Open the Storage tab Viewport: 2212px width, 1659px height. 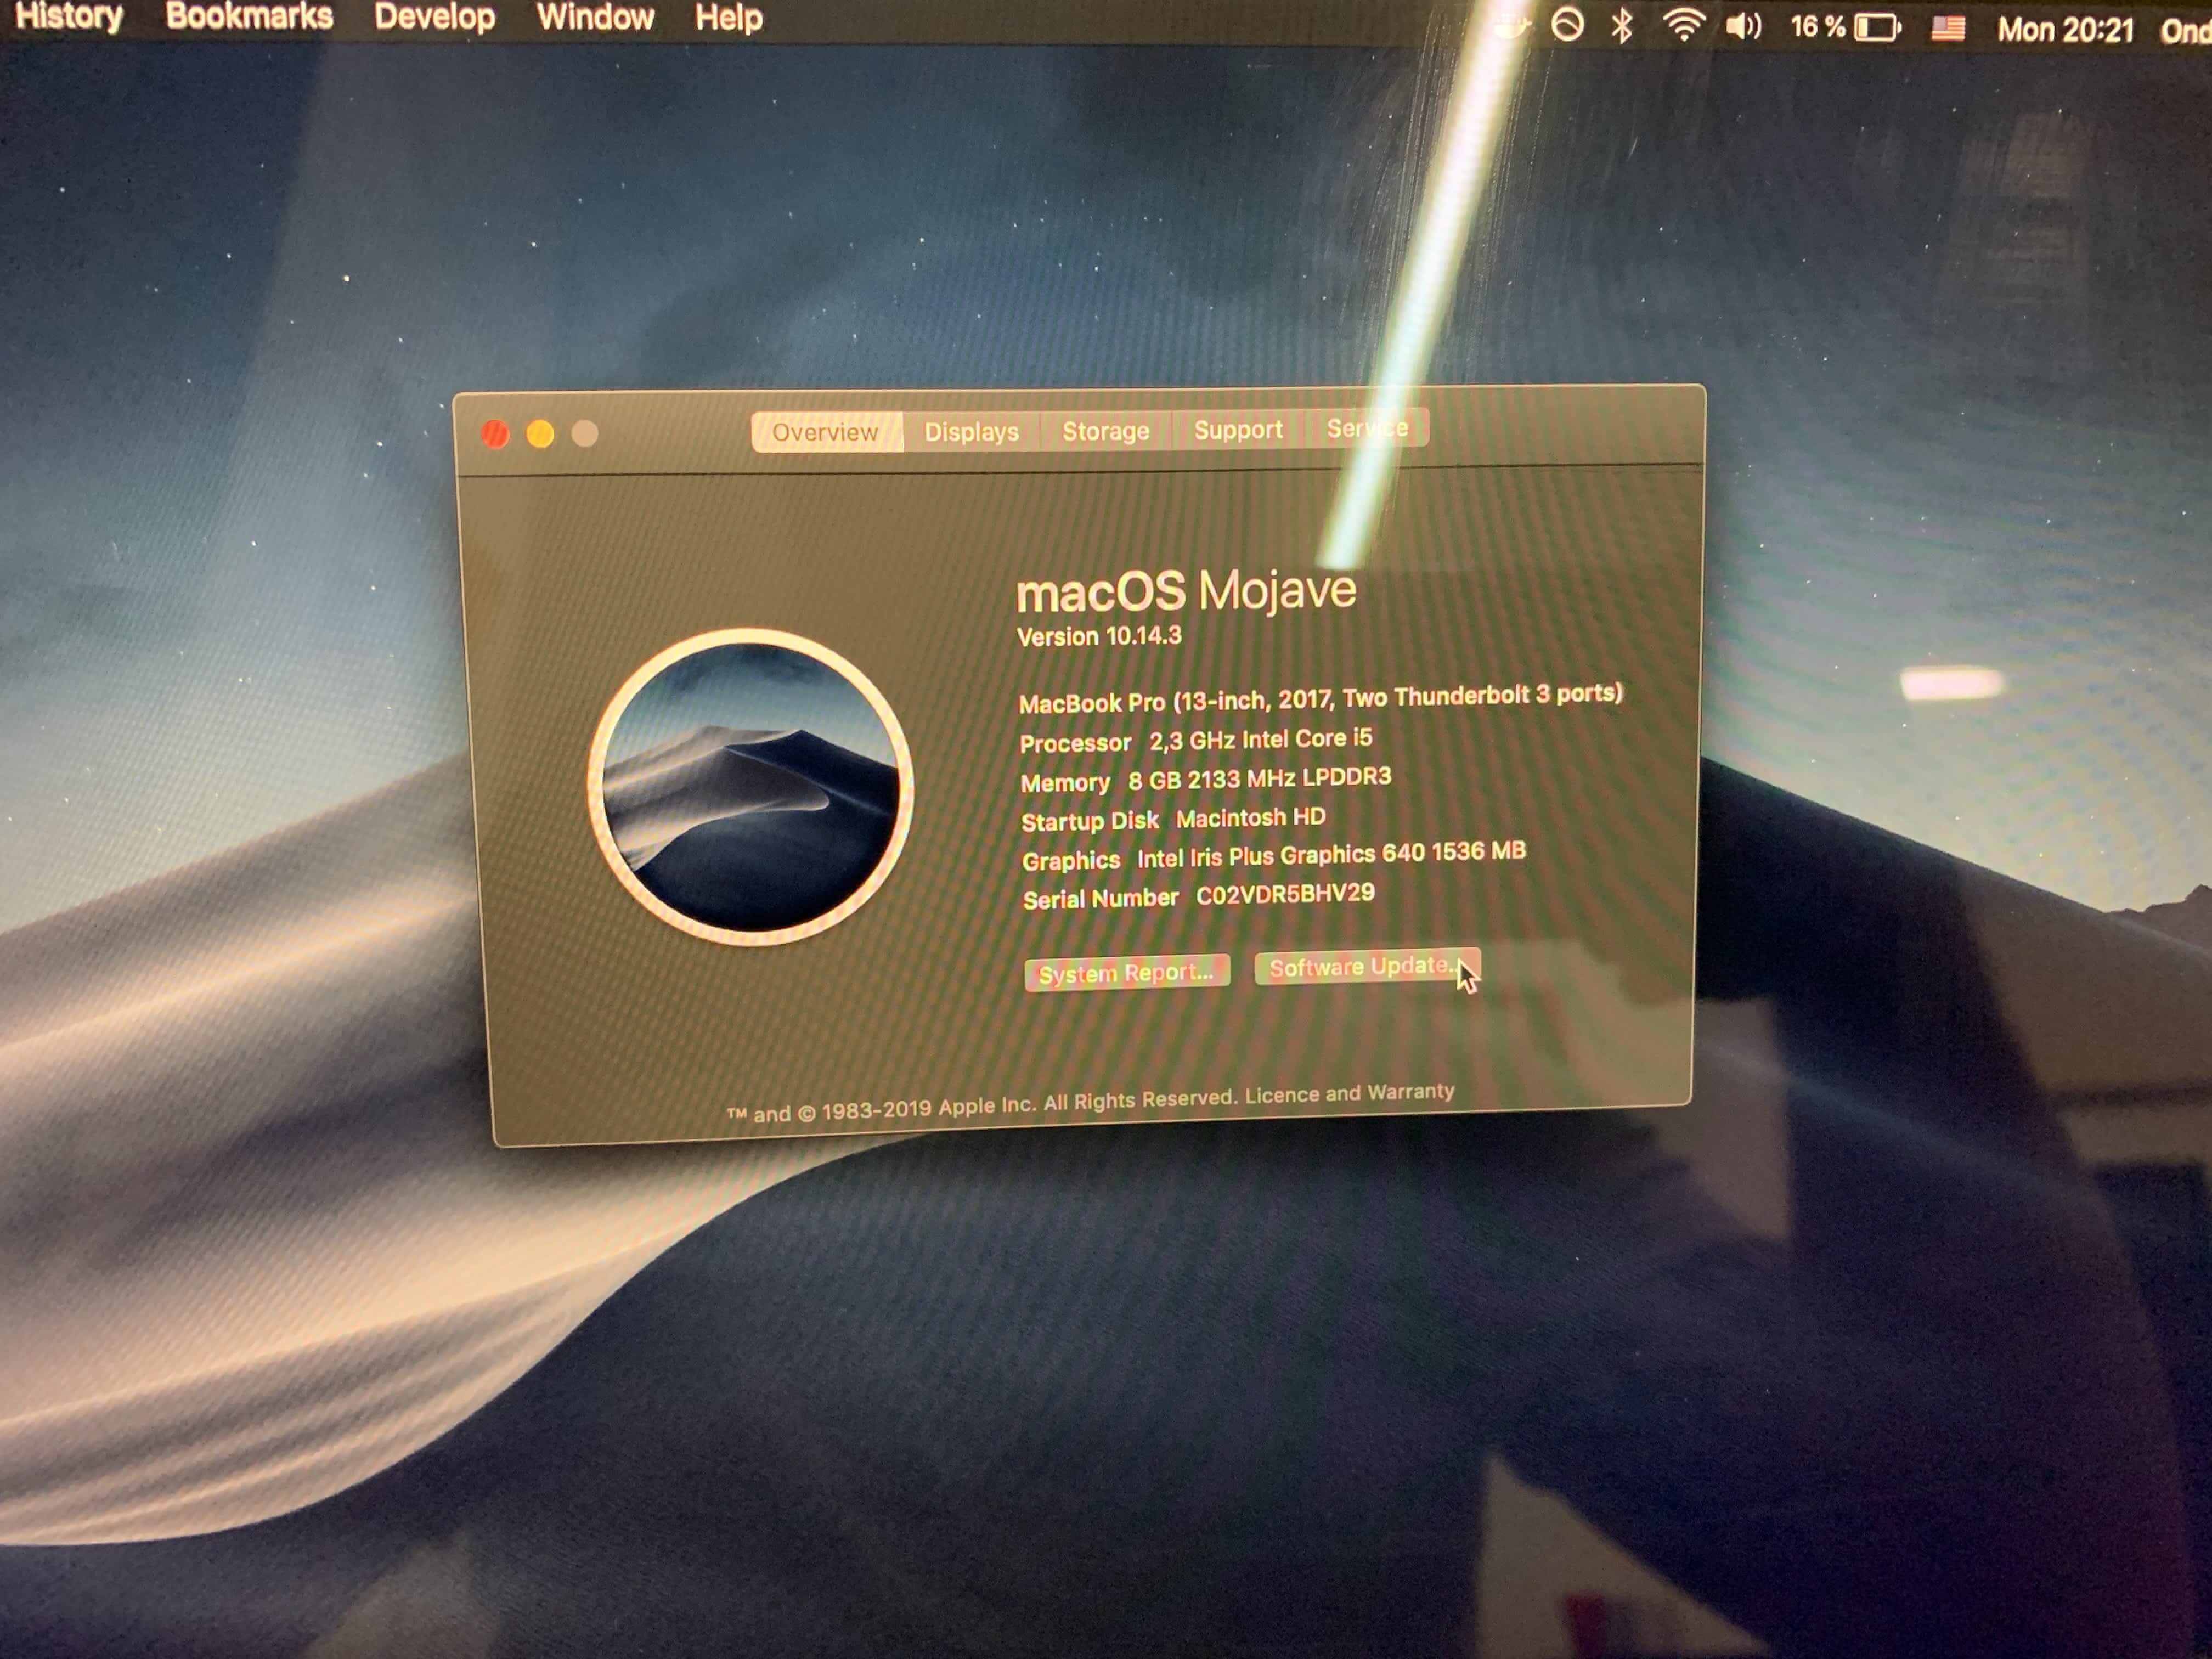pos(1105,431)
